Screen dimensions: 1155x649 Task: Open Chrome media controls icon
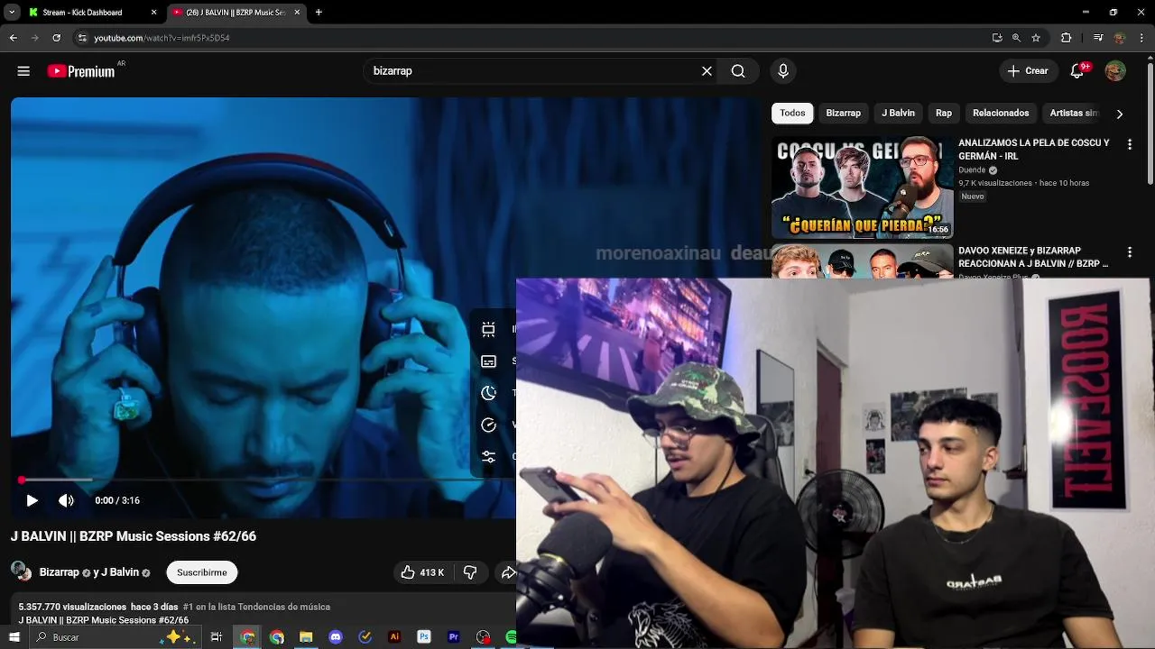1098,38
